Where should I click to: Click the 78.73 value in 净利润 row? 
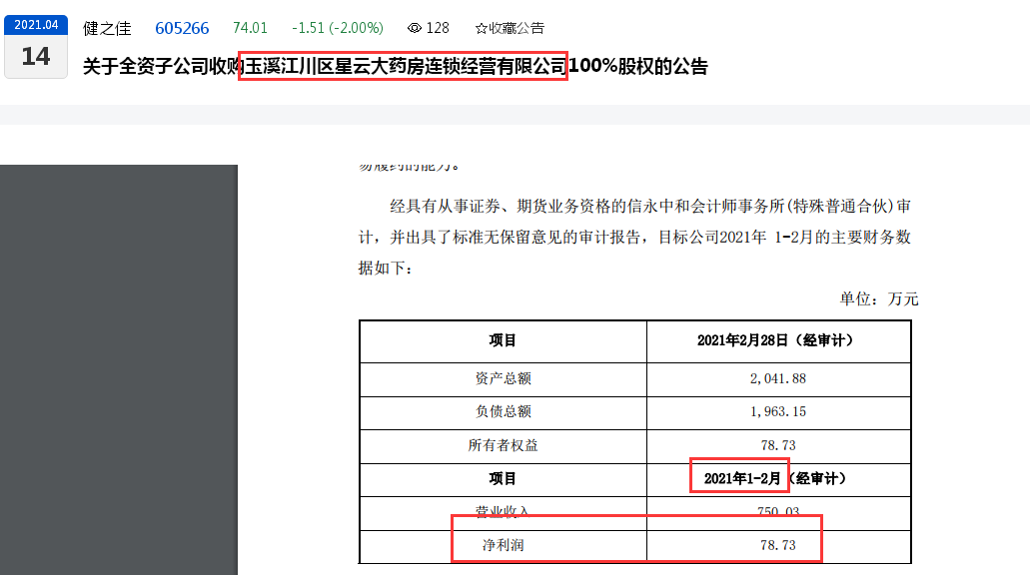pyautogui.click(x=778, y=545)
